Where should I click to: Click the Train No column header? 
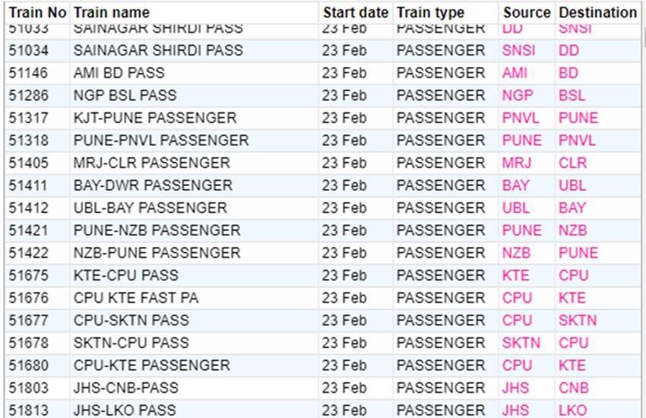click(x=37, y=13)
